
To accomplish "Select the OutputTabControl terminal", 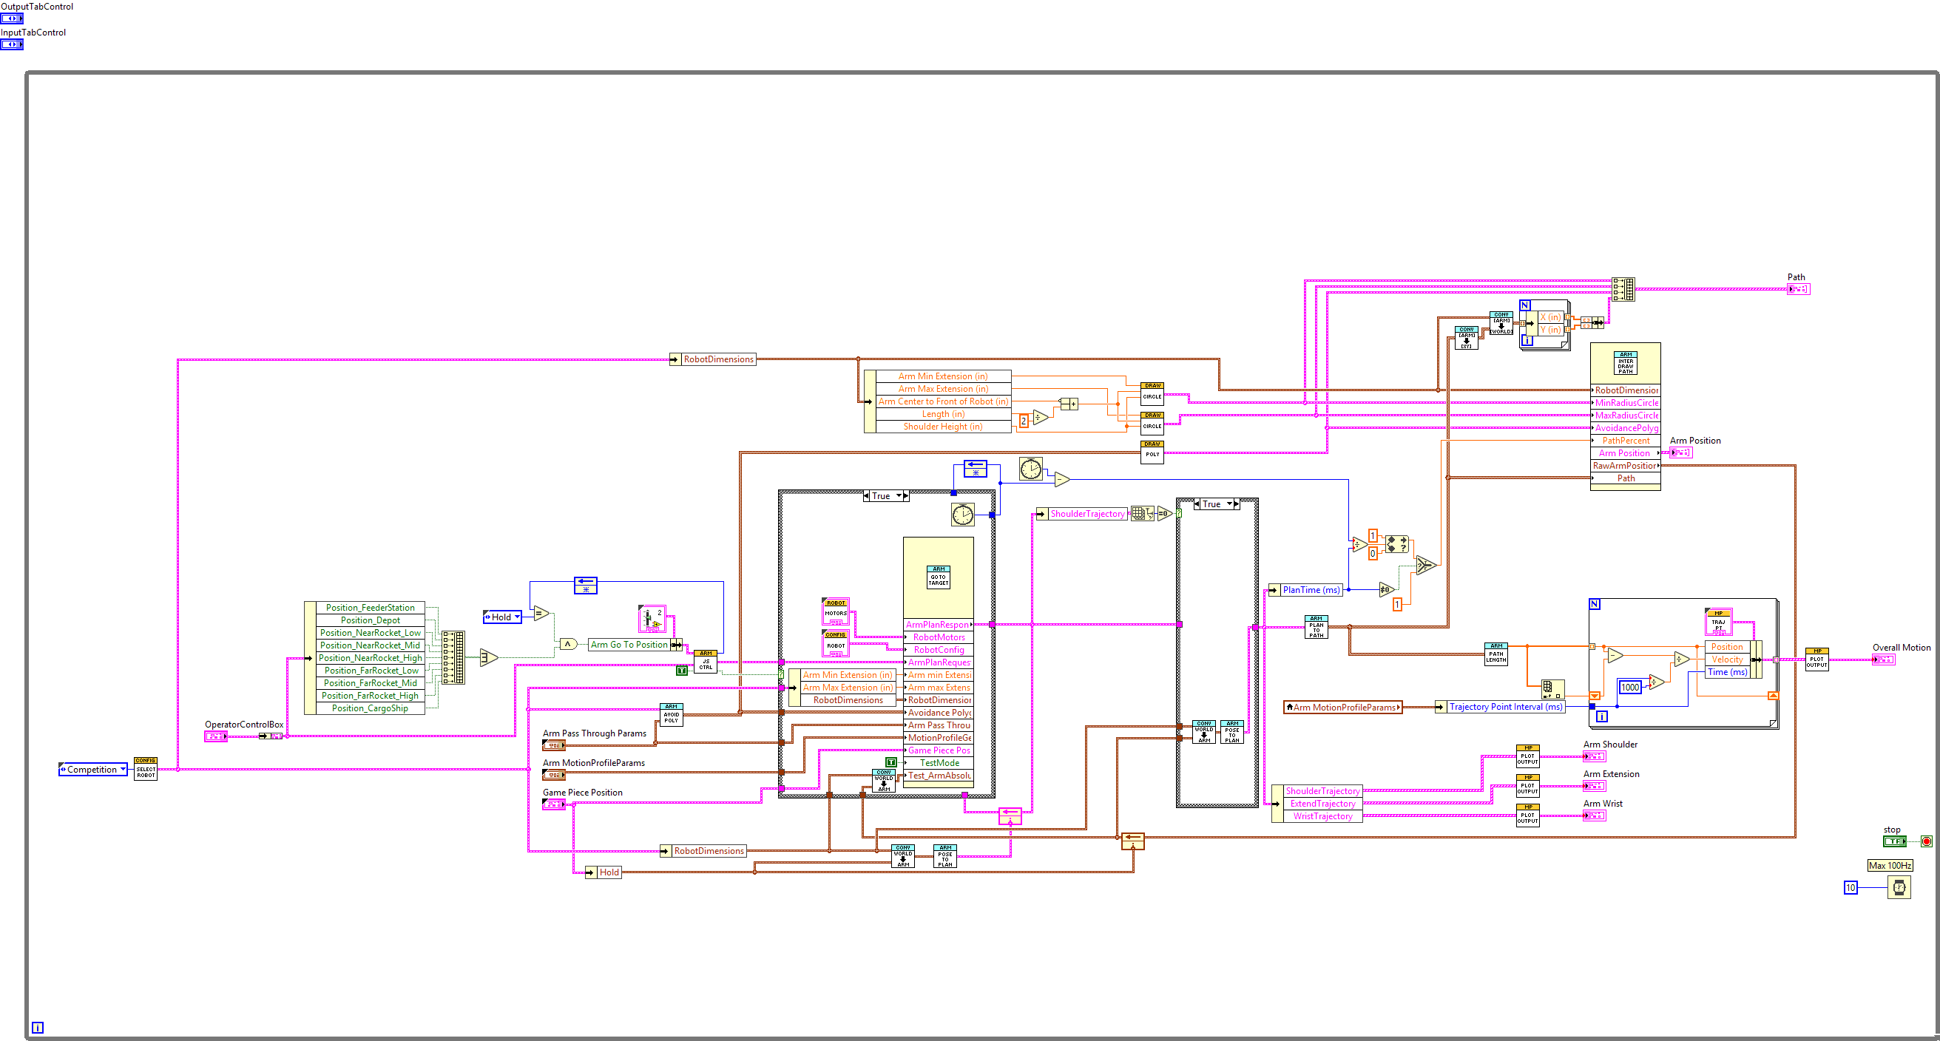I will click(12, 18).
